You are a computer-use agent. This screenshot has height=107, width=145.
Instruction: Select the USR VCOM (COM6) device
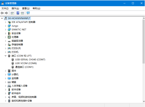tap(26, 63)
